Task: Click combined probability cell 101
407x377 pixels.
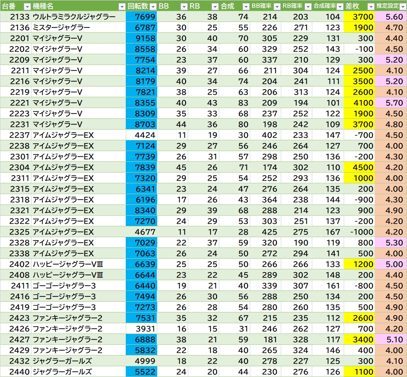Action: [328, 103]
